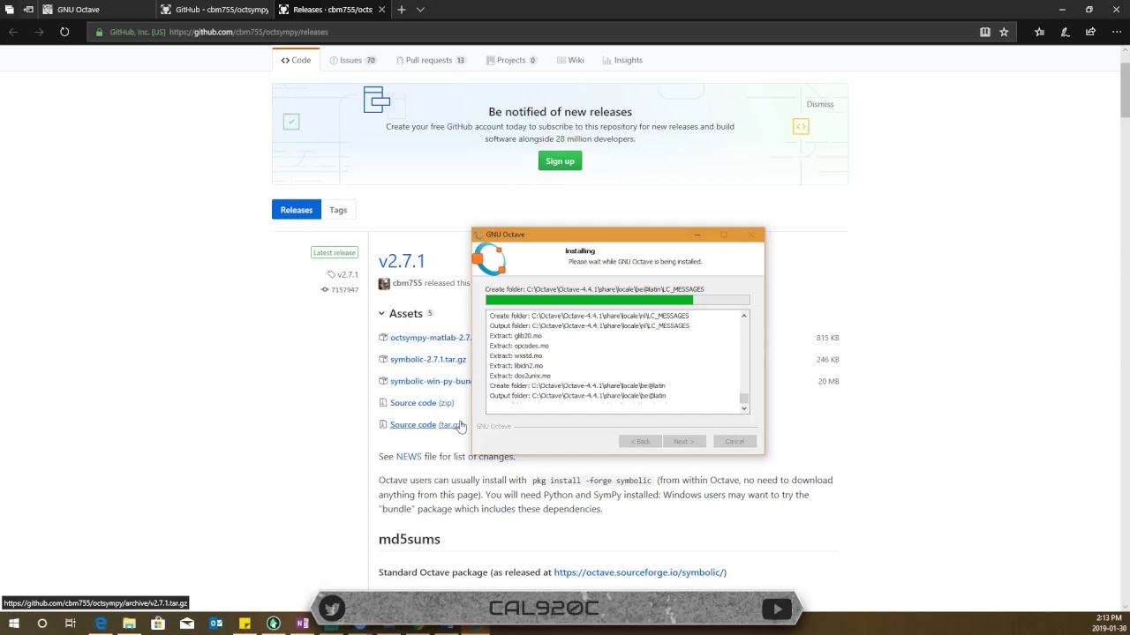Open Sticky Notes from the taskbar
The height and width of the screenshot is (635, 1130).
(x=245, y=624)
